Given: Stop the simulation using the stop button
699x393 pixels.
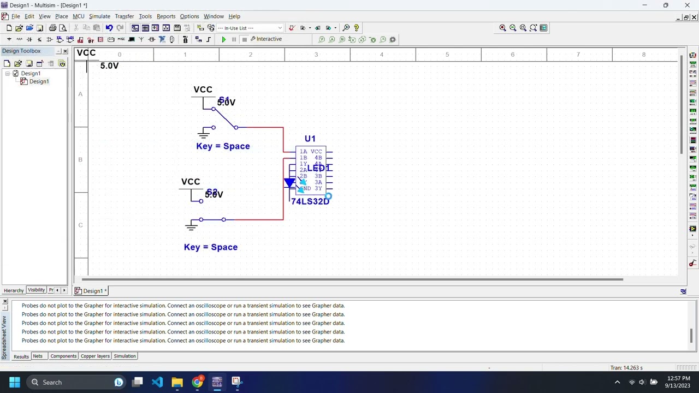Looking at the screenshot, I should (245, 39).
